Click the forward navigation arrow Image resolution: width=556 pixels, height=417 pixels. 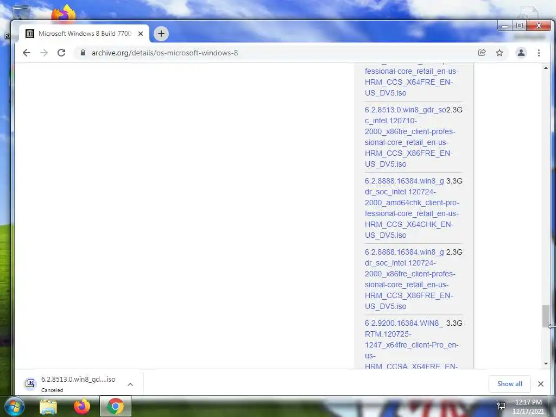click(44, 53)
